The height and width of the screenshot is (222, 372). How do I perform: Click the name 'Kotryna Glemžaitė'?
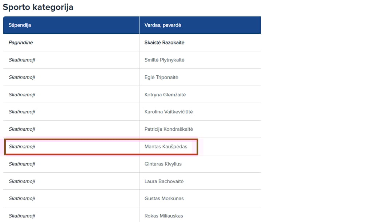point(165,95)
